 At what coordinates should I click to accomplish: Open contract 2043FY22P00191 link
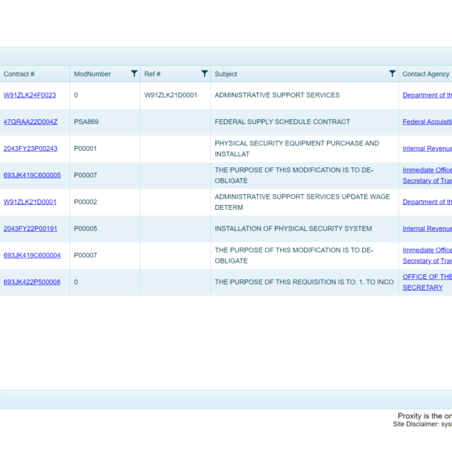tap(30, 228)
